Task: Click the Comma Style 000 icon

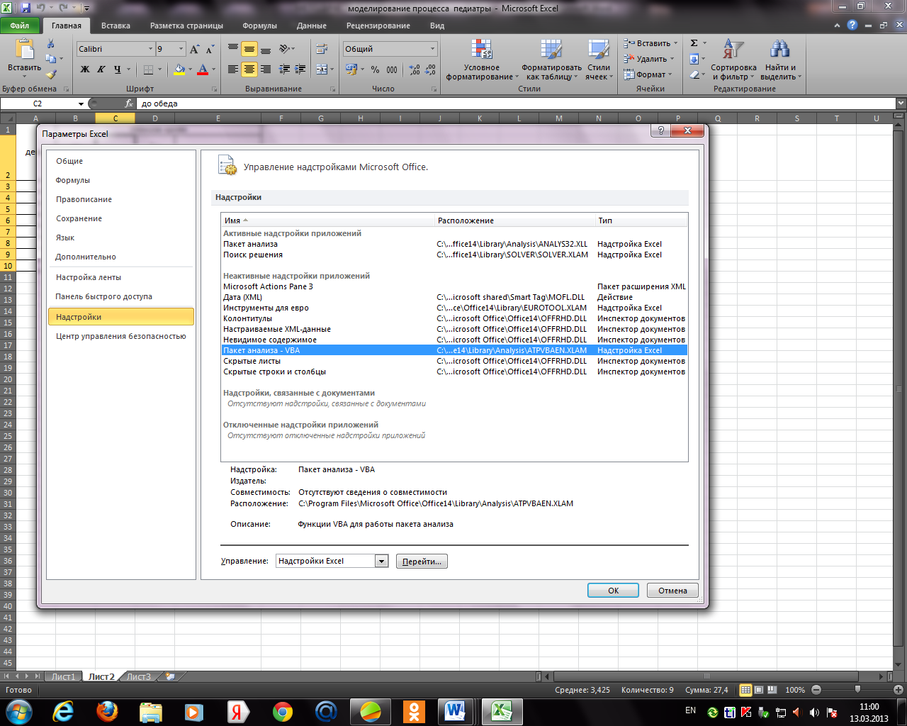Action: pyautogui.click(x=392, y=69)
